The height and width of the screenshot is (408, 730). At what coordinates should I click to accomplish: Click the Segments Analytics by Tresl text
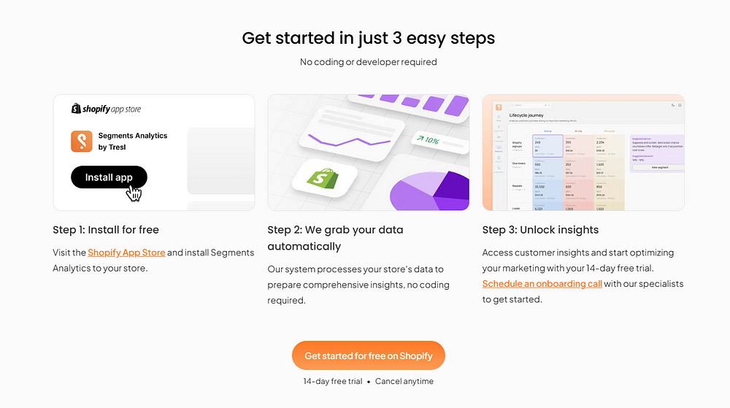tap(133, 142)
